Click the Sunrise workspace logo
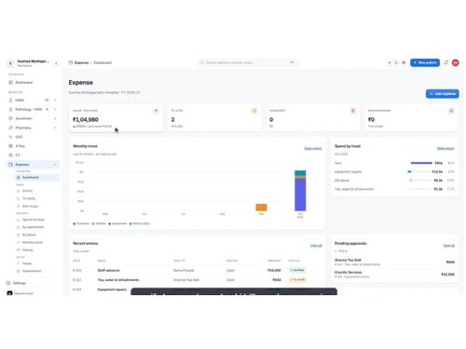 tap(10, 63)
